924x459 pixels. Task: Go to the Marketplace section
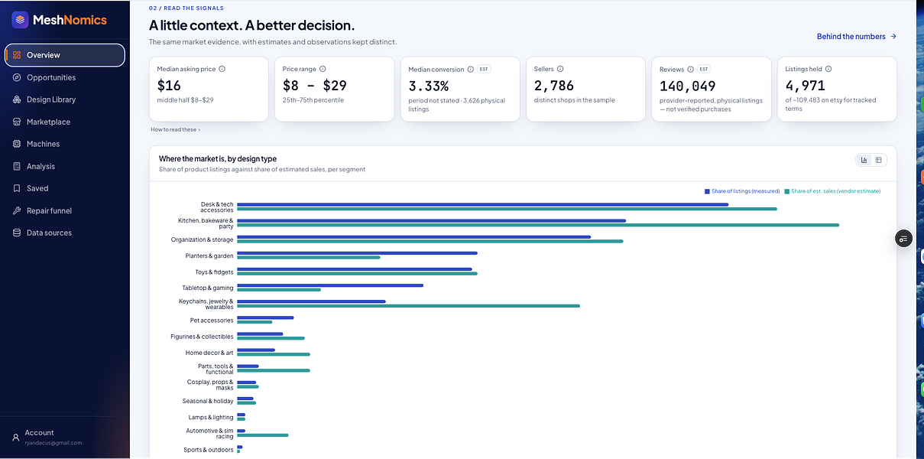pyautogui.click(x=48, y=122)
